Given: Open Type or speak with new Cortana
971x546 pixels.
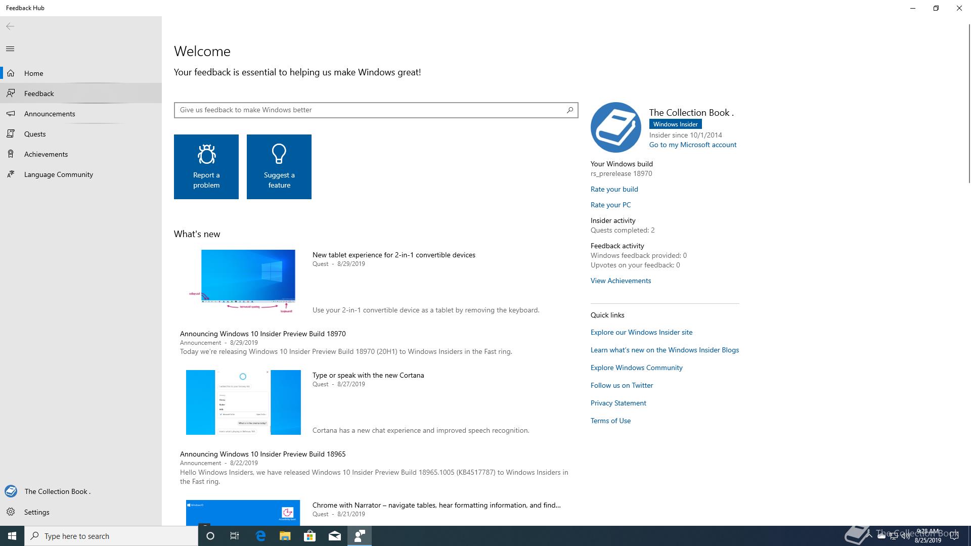Looking at the screenshot, I should tap(368, 375).
